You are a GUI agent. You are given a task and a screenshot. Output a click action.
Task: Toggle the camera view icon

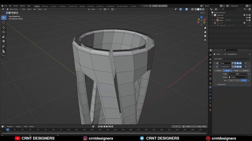(x=205, y=36)
